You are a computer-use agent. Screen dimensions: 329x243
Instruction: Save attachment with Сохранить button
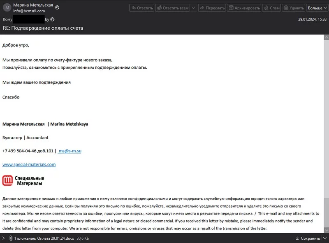pyautogui.click(x=307, y=238)
